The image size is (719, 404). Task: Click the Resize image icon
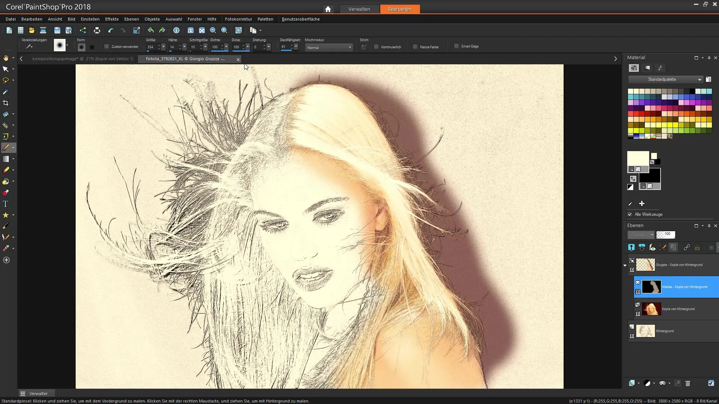point(136,30)
